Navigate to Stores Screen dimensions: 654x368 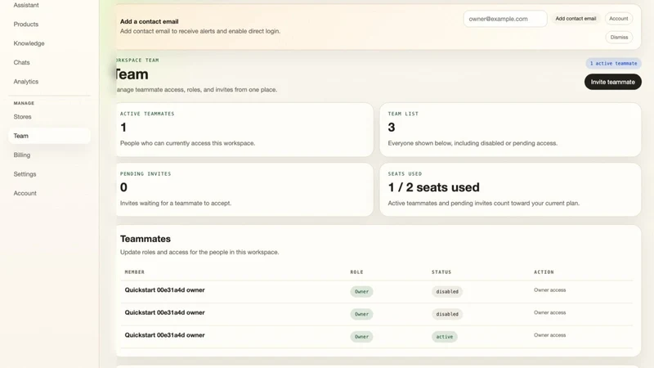[x=23, y=117]
